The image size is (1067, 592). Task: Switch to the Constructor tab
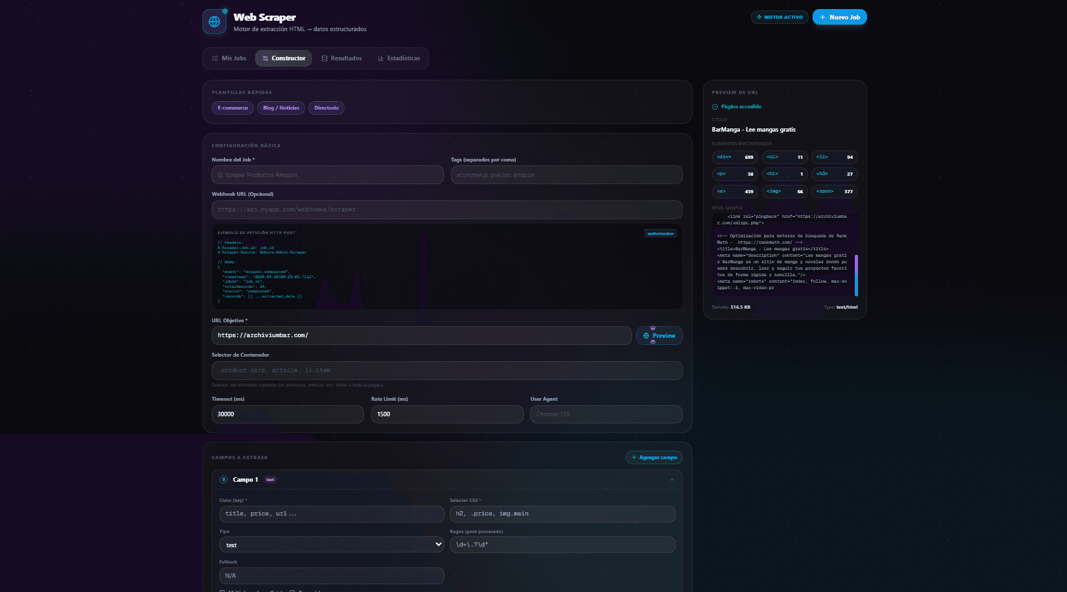point(284,58)
